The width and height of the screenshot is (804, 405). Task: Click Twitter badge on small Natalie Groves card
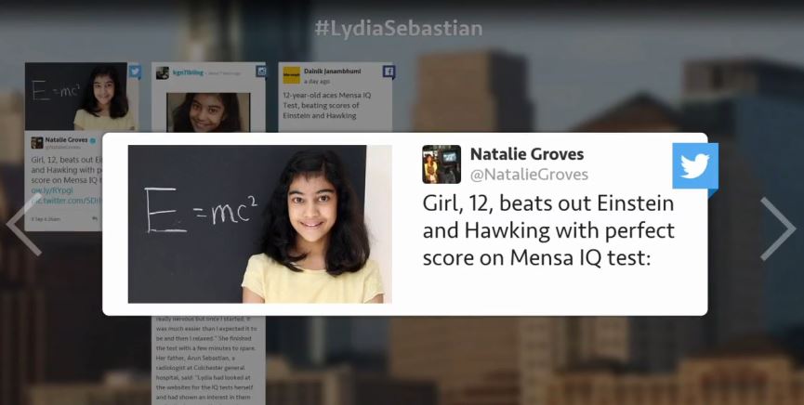click(135, 72)
